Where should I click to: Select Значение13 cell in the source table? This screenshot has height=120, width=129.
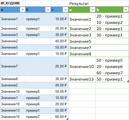point(13,111)
